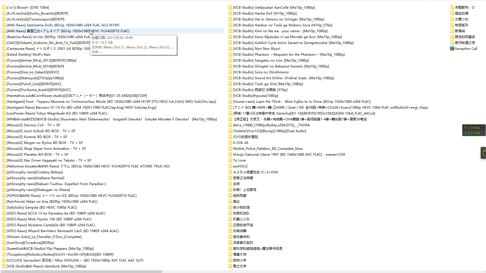Click folder icon of Tsuki ga Kirei
Image resolution: width=486 pixels, height=273 pixels.
(x=230, y=84)
